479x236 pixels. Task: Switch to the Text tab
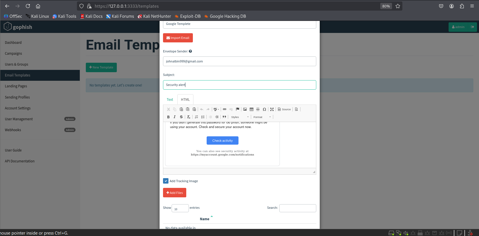pyautogui.click(x=170, y=100)
